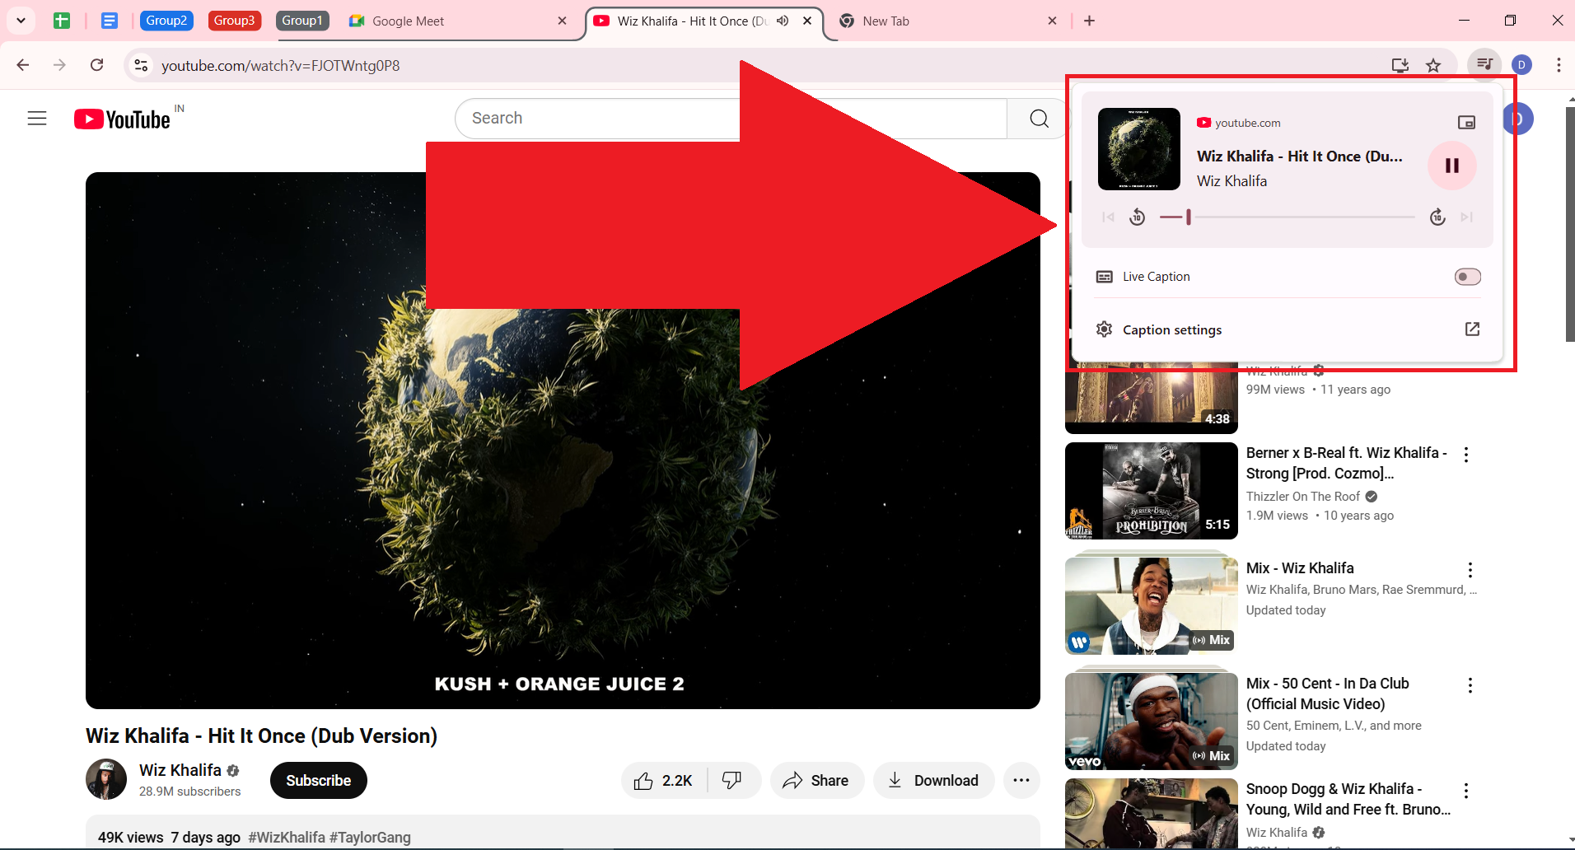1575x850 pixels.
Task: Open Berner x B-Real Strong video thumbnail
Action: click(x=1152, y=491)
